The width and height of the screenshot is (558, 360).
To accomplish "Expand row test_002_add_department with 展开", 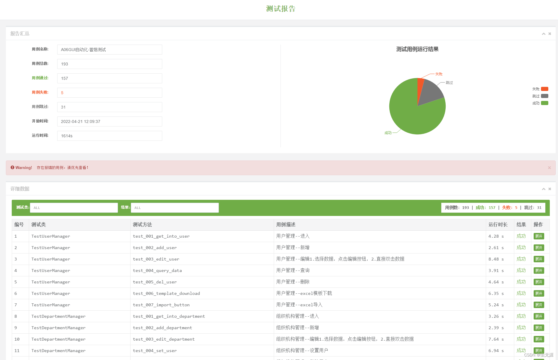I will click(539, 328).
